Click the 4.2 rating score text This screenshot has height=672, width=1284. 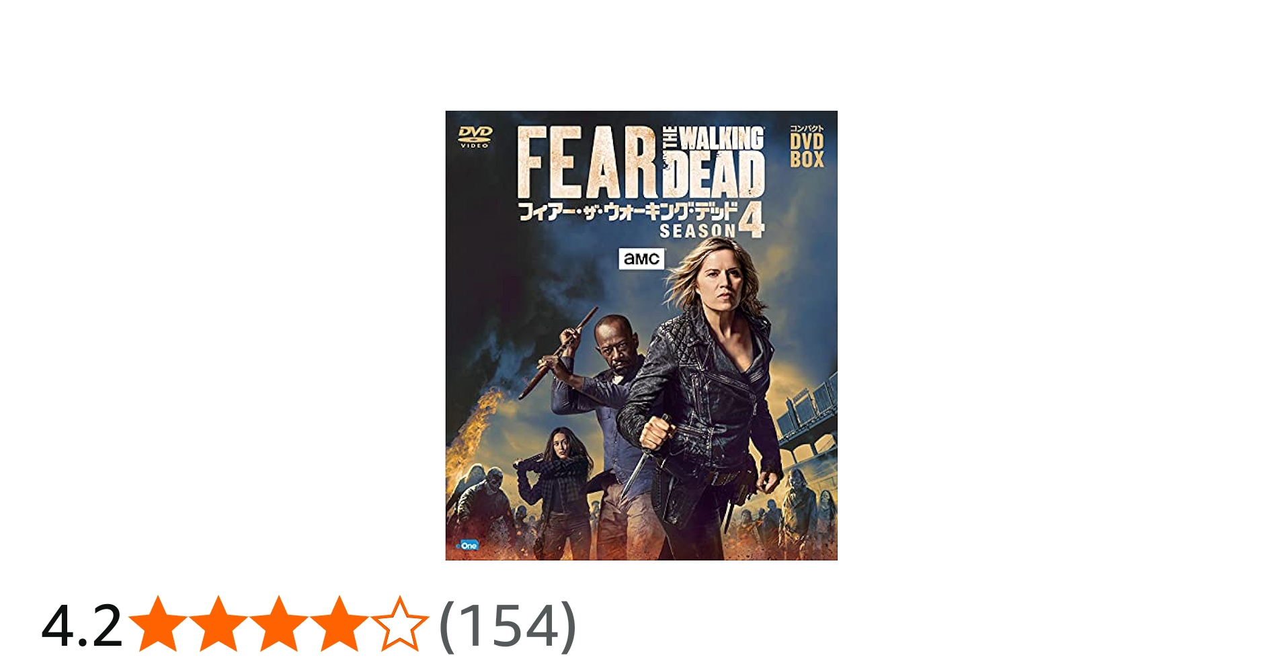coord(82,626)
